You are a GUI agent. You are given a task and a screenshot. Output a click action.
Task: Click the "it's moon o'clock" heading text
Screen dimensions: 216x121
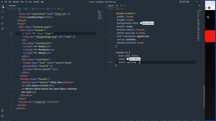coord(37,85)
